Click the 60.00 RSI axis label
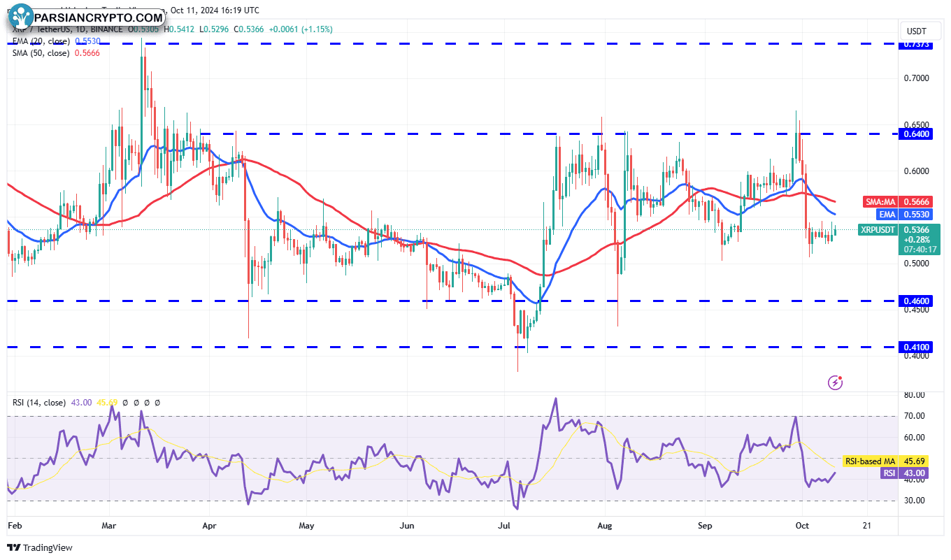This screenshot has height=560, width=951. point(915,438)
